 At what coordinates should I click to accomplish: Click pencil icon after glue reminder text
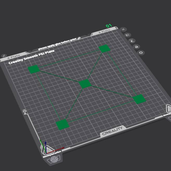pyautogui.click(x=79, y=38)
